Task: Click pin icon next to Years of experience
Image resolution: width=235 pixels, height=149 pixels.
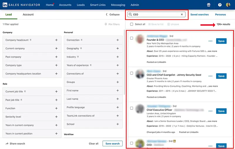Action: [90, 65]
